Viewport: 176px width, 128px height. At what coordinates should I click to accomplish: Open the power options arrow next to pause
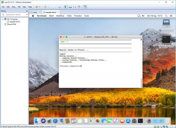tap(40, 7)
